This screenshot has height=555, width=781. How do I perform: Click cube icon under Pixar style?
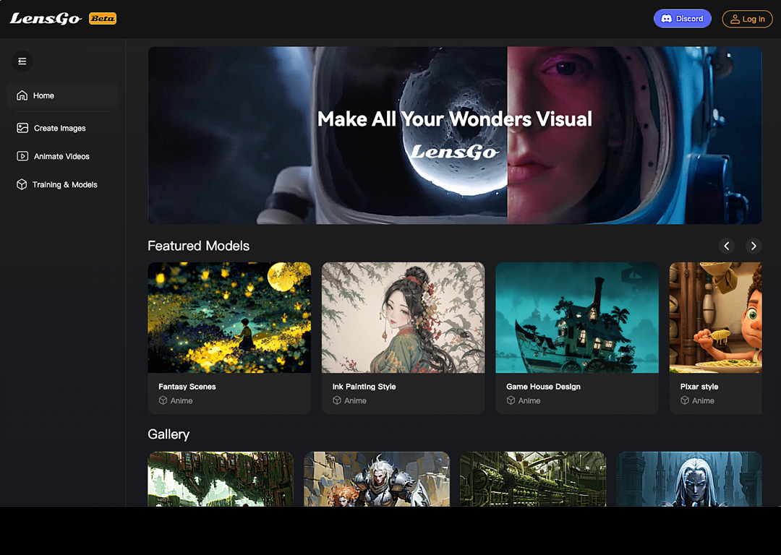685,400
